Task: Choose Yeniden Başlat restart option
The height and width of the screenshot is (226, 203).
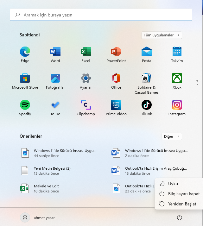Action: click(179, 204)
